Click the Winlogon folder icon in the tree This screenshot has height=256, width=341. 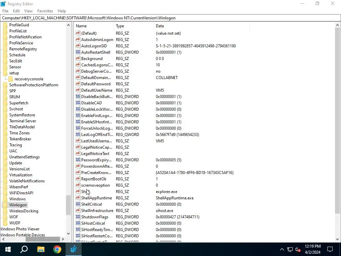5,205
